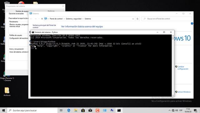Switch to Nombre de equipo tab

pos(22,11)
